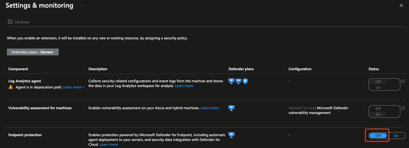Switch Vulnerability assessment status On
409x148 pixels.
point(378,114)
